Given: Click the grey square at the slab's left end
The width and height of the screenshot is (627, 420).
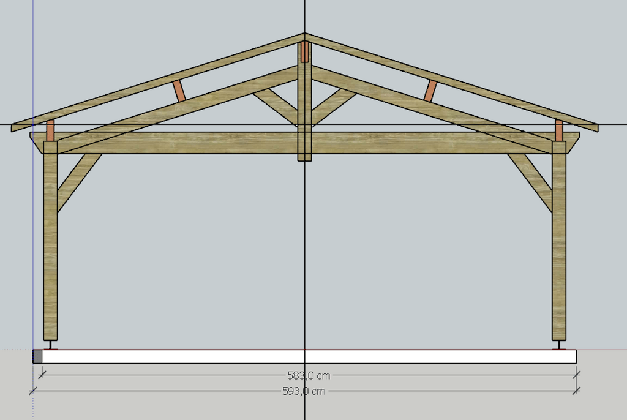Looking at the screenshot, I should pos(37,356).
